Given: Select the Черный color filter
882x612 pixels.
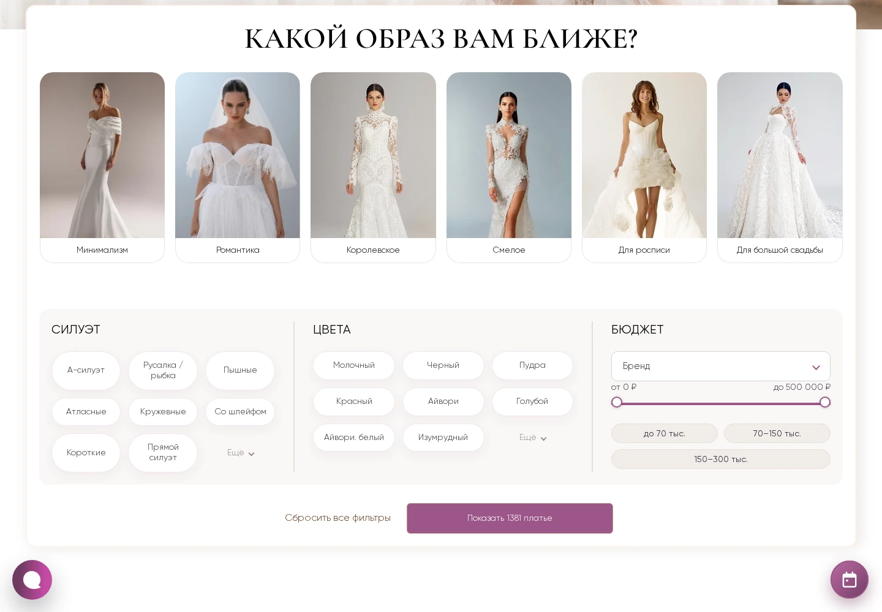Looking at the screenshot, I should point(443,365).
